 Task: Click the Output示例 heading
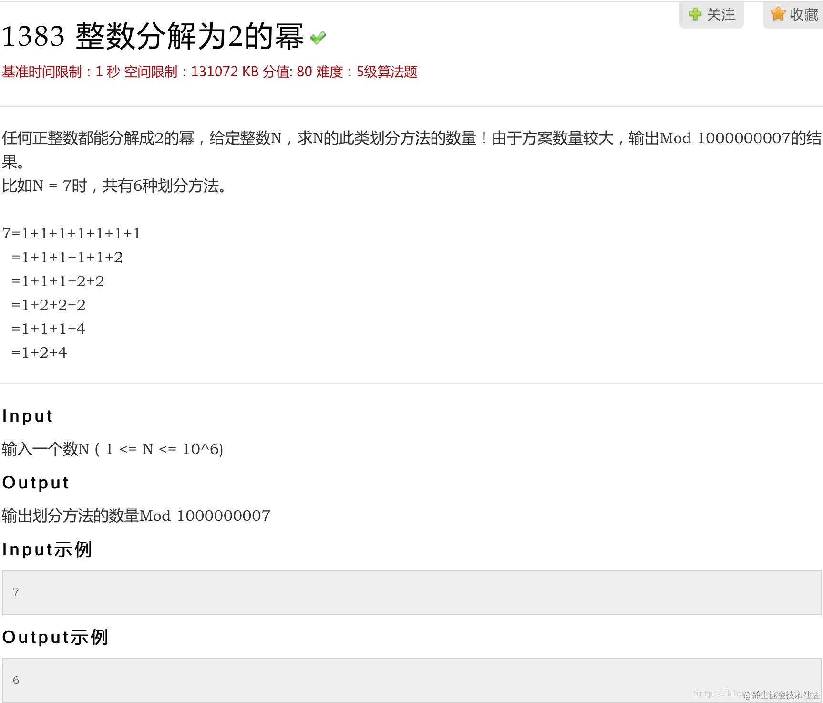(x=55, y=637)
